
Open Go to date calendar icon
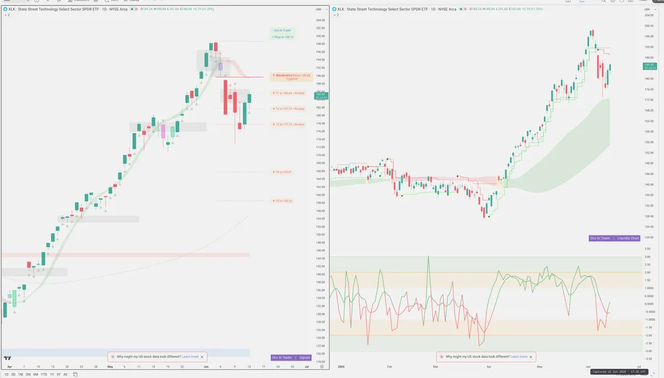[x=76, y=374]
